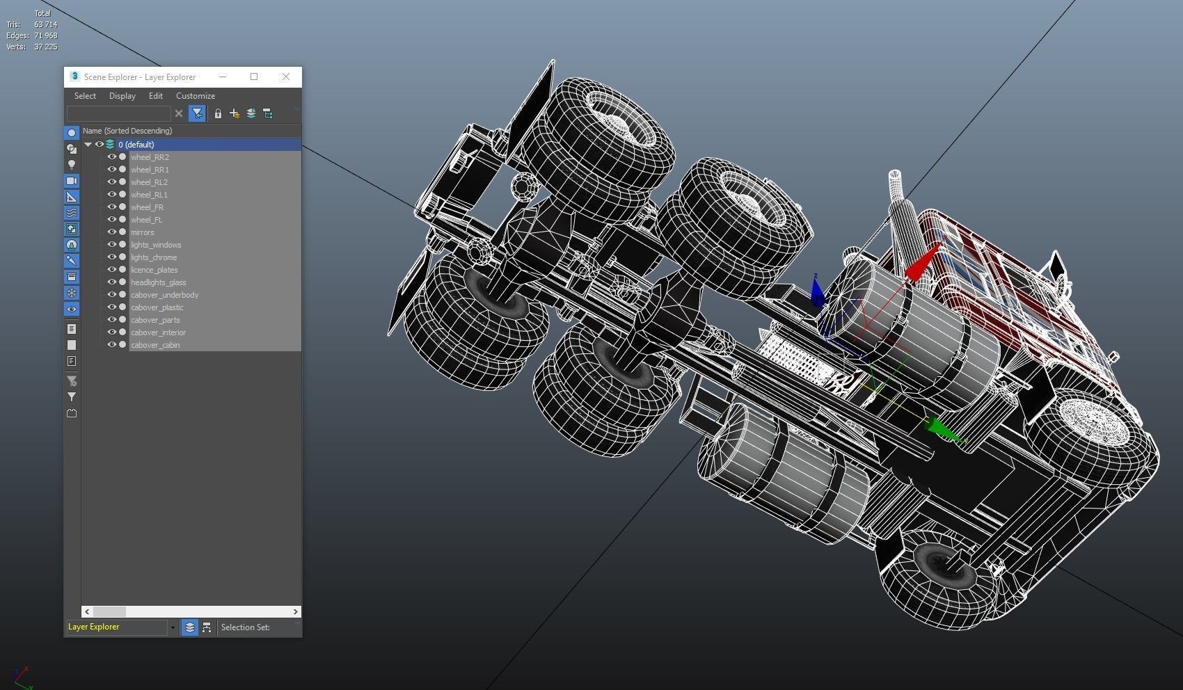
Task: Select the wheel_RL1 row
Action: 215,195
